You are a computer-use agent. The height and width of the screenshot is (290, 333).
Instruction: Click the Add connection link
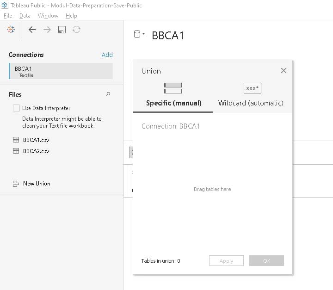(107, 55)
